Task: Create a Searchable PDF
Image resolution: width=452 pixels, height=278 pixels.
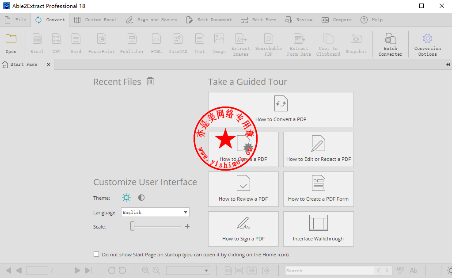Action: point(268,45)
